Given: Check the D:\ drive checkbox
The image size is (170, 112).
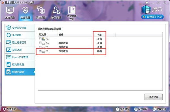Looking at the screenshot, I should coord(40,43).
